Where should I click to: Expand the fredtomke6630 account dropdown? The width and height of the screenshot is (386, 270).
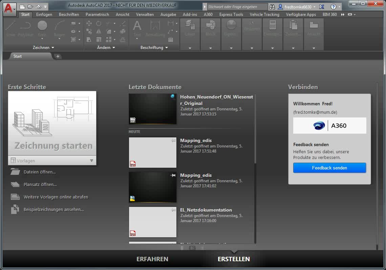[x=314, y=7]
